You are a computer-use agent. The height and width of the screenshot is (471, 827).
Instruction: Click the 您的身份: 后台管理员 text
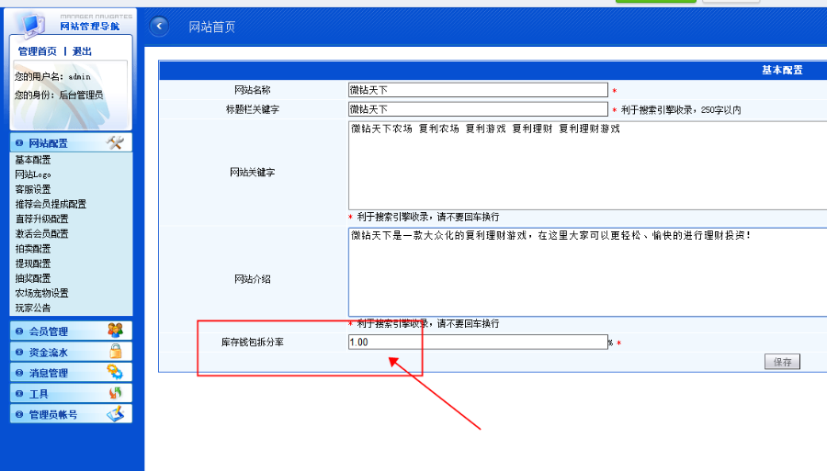(59, 95)
